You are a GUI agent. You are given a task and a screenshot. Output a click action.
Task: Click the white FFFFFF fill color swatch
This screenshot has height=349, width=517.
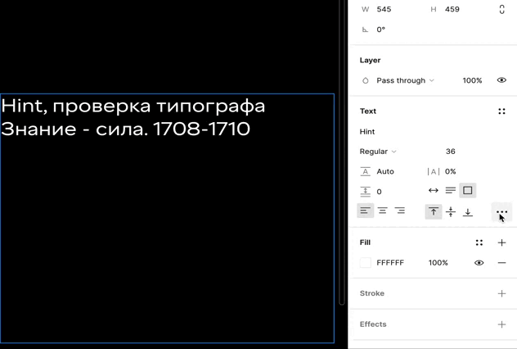pos(366,263)
